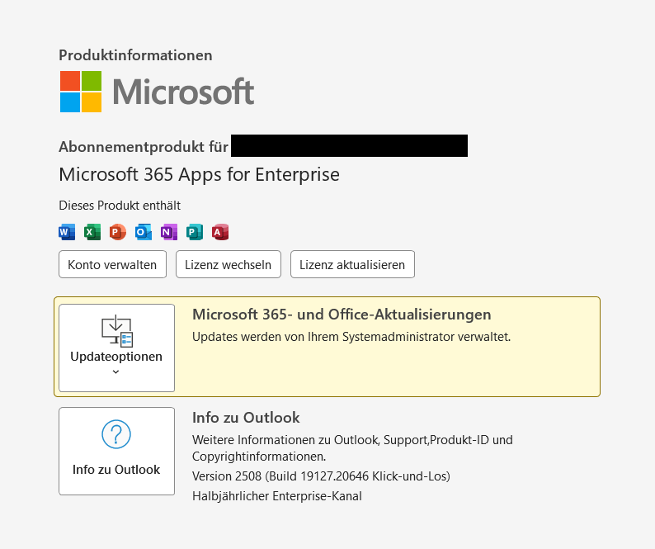Click the Lizenz wechseln button

228,264
